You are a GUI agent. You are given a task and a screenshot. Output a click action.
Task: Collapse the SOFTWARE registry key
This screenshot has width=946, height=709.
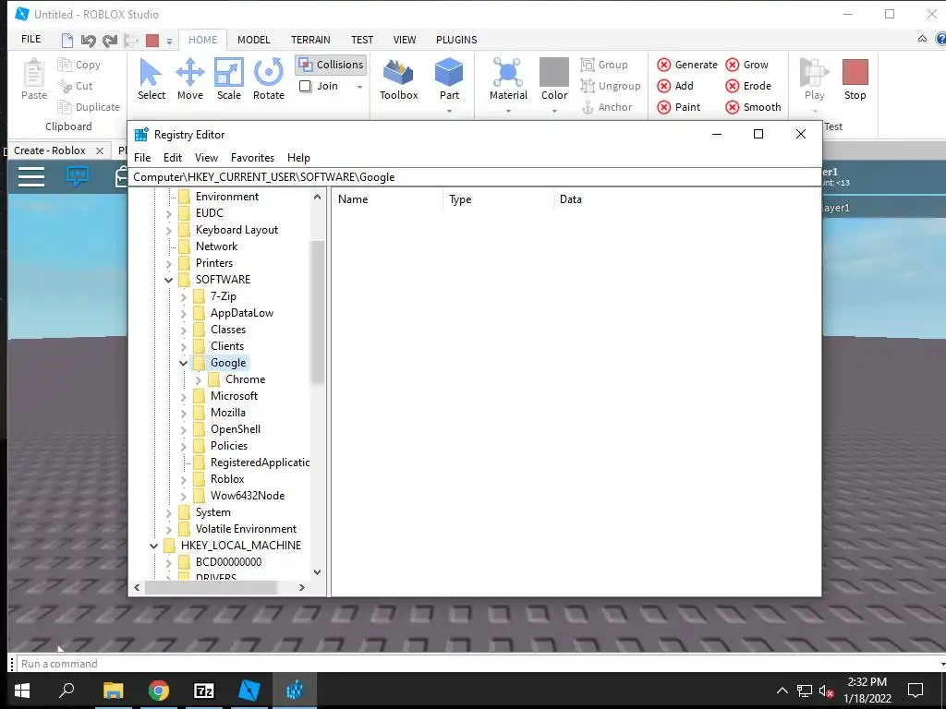tap(168, 280)
